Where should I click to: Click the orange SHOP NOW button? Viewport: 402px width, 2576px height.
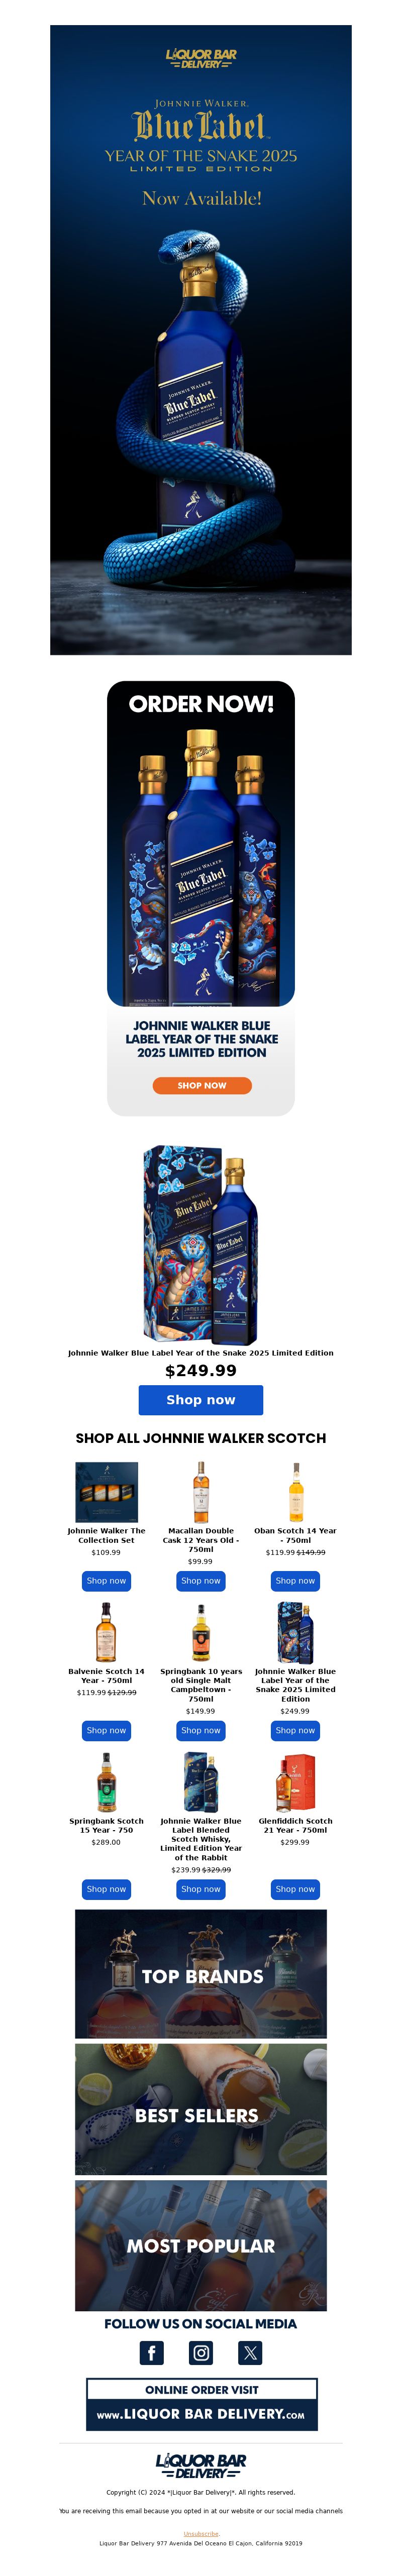click(x=201, y=1085)
